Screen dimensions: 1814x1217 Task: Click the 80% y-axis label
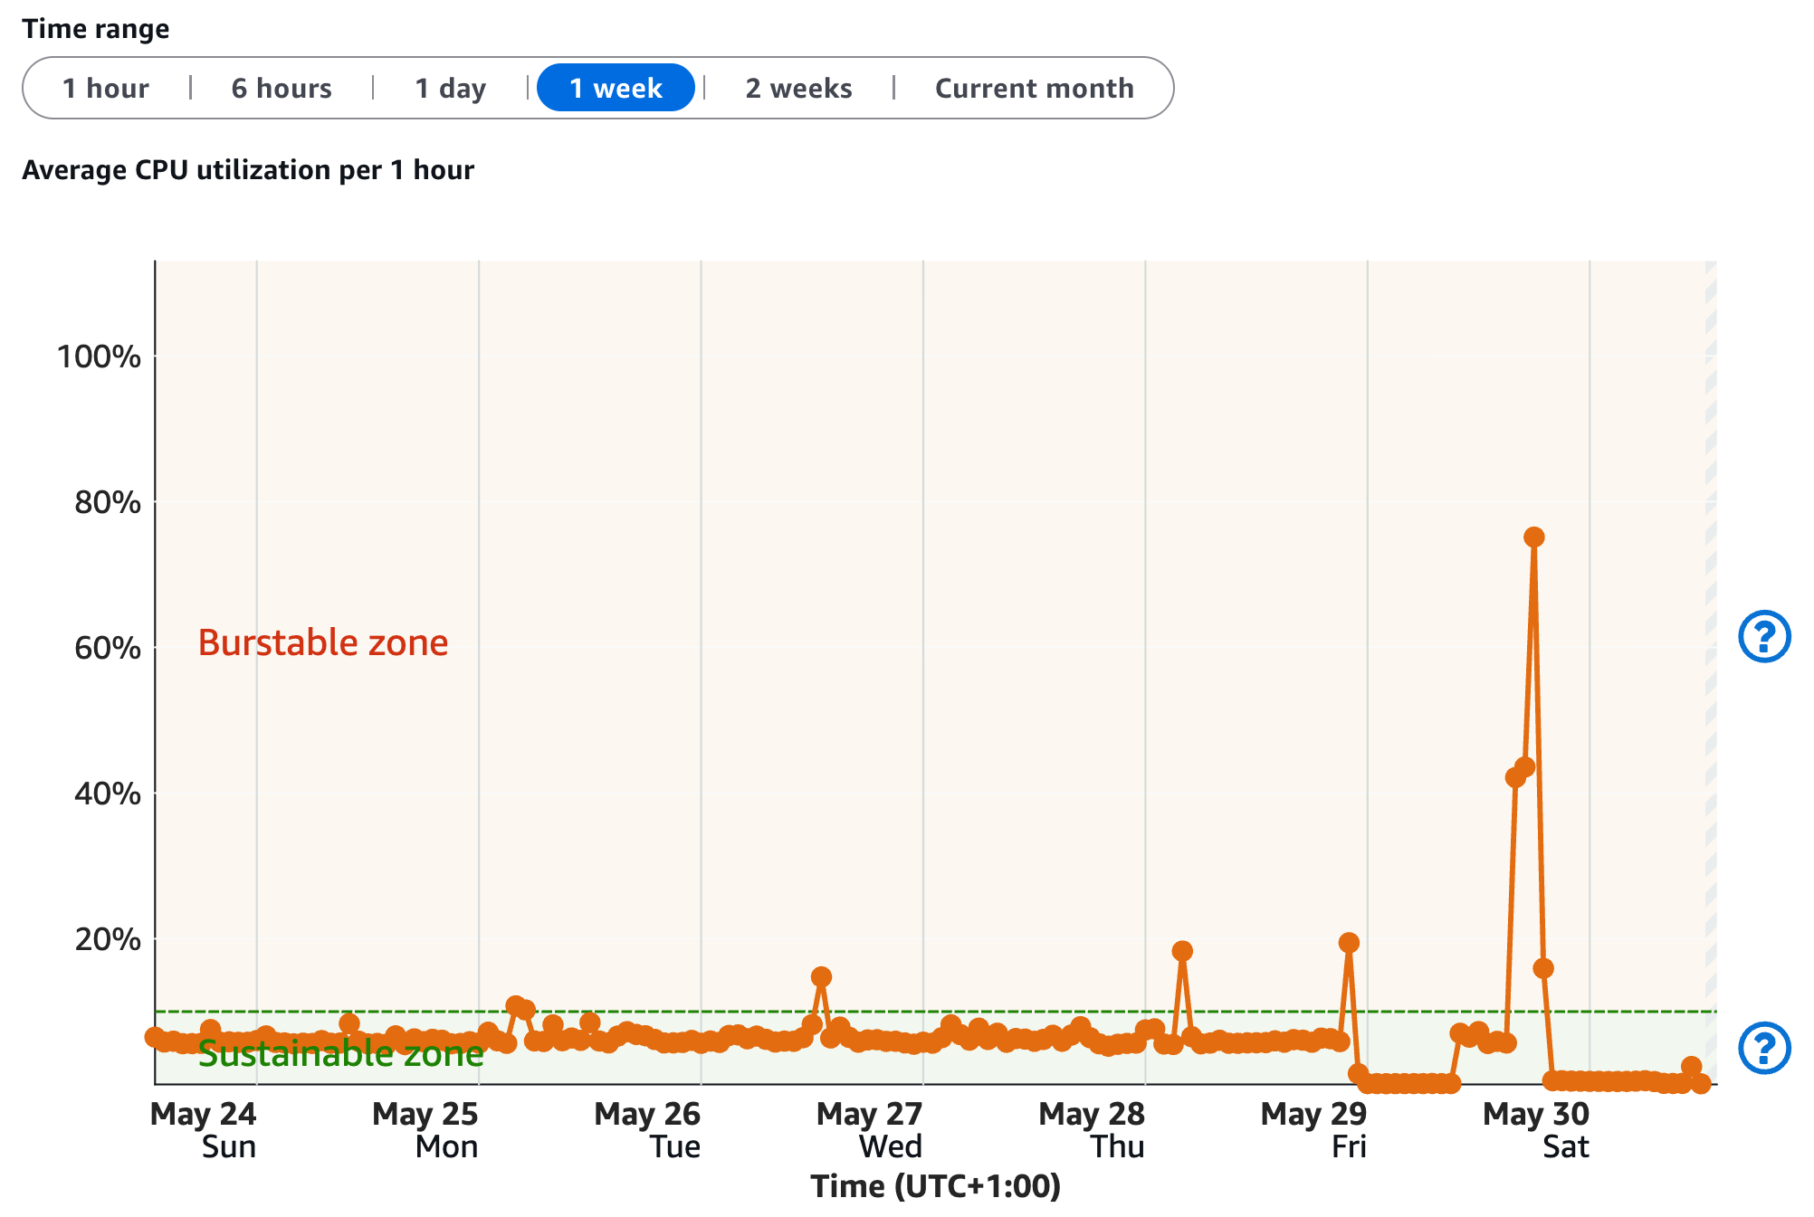coord(108,502)
